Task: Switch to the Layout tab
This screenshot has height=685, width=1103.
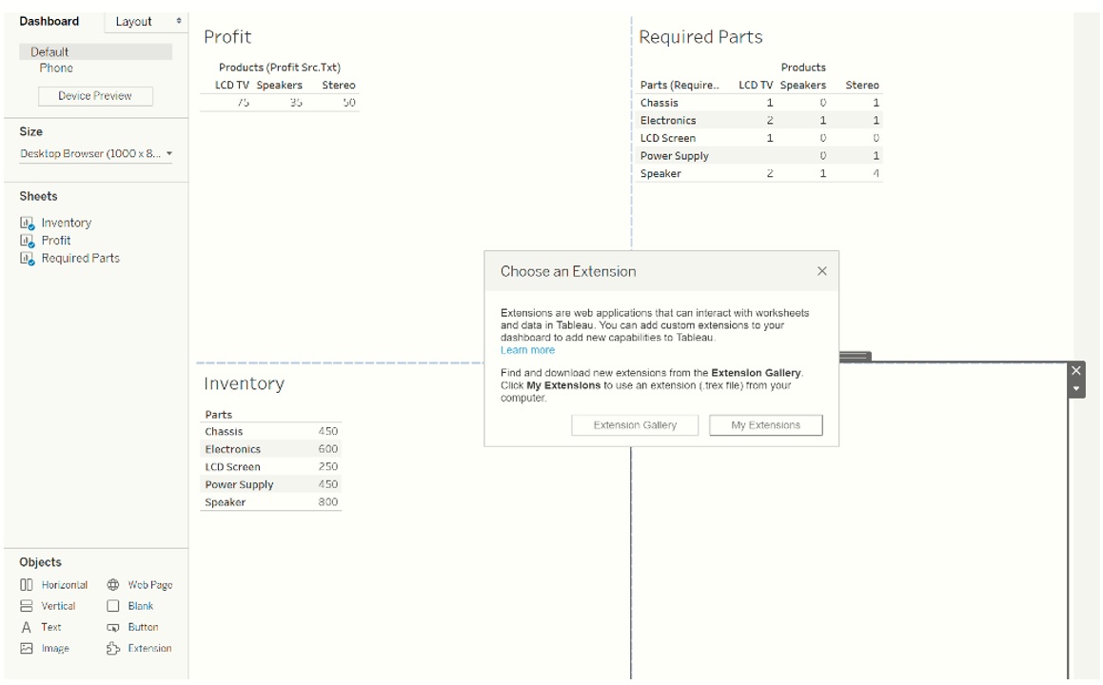Action: [x=133, y=21]
